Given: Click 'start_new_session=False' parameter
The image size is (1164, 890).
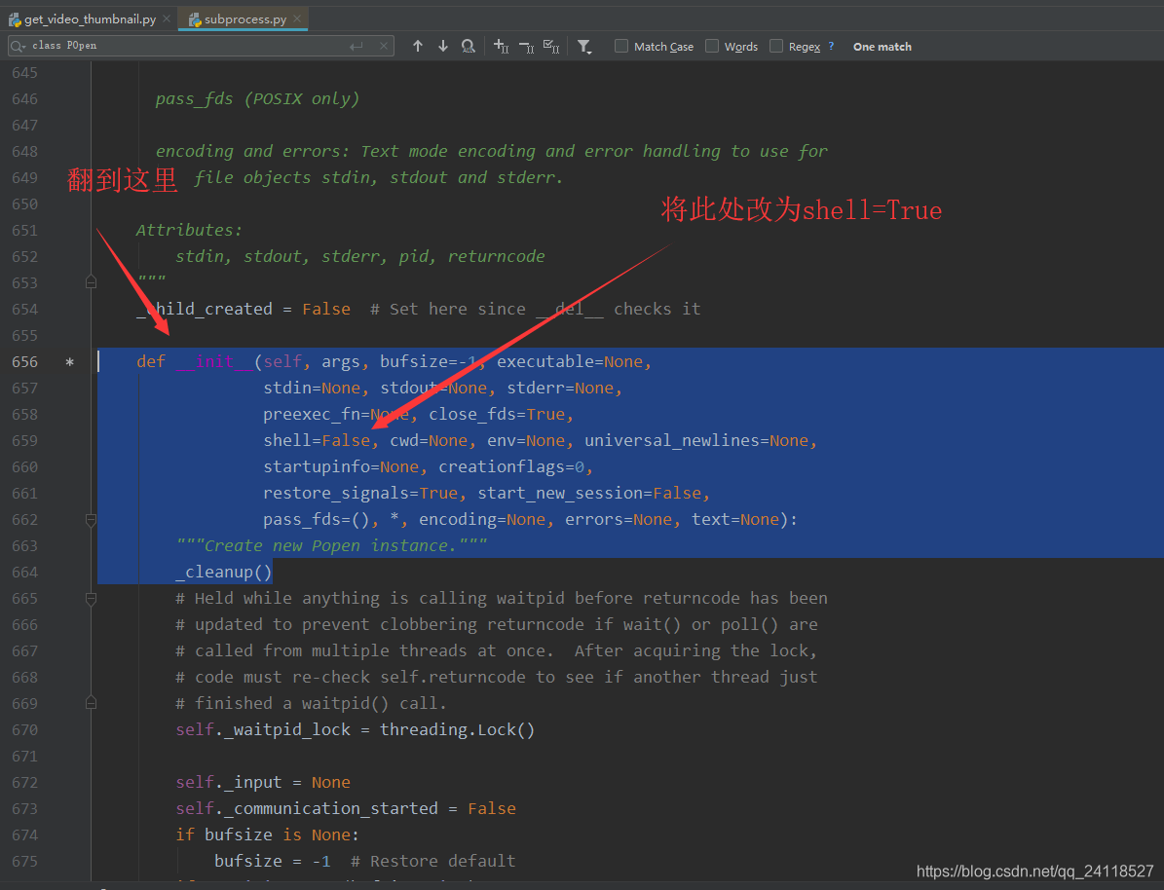Looking at the screenshot, I should pyautogui.click(x=589, y=493).
